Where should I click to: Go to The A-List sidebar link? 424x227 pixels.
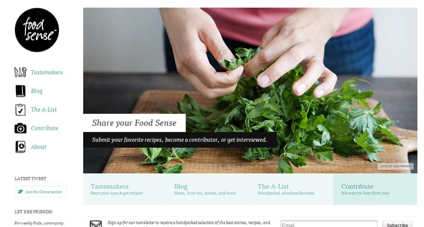tap(44, 109)
